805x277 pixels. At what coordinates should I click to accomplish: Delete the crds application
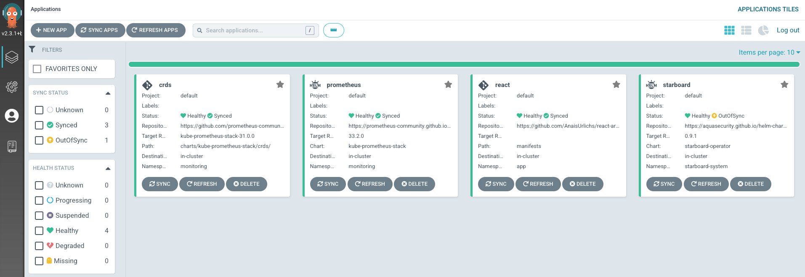coord(247,184)
